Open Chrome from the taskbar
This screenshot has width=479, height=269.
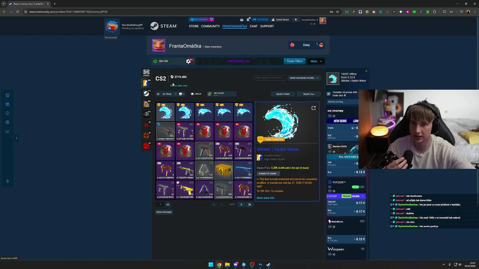click(x=219, y=265)
